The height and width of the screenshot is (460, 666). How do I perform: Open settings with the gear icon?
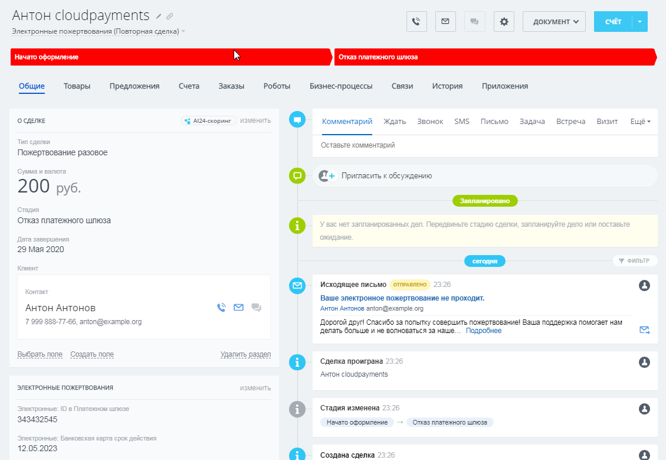[x=504, y=22]
